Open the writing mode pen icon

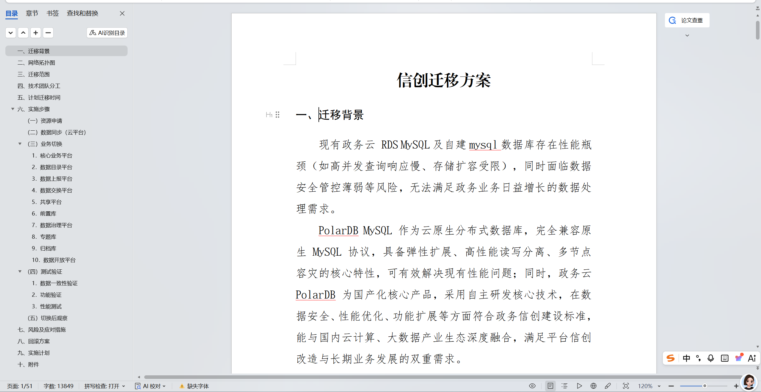(x=608, y=386)
